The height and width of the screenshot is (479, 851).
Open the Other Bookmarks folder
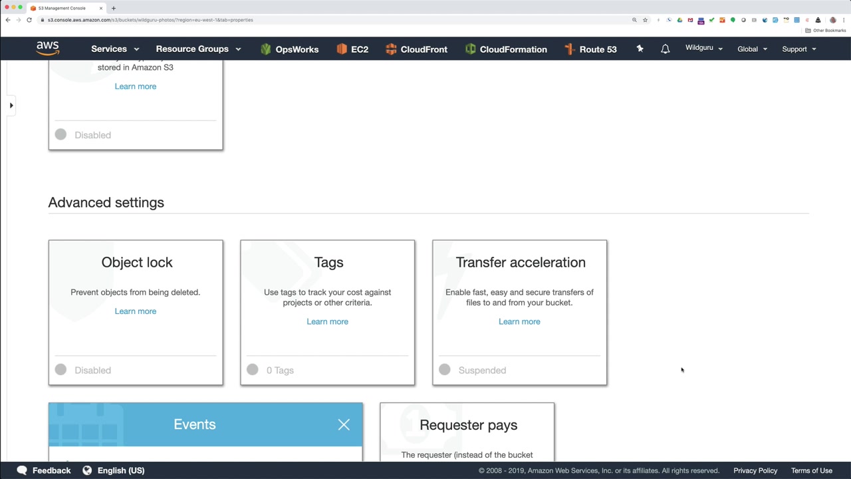pyautogui.click(x=825, y=31)
